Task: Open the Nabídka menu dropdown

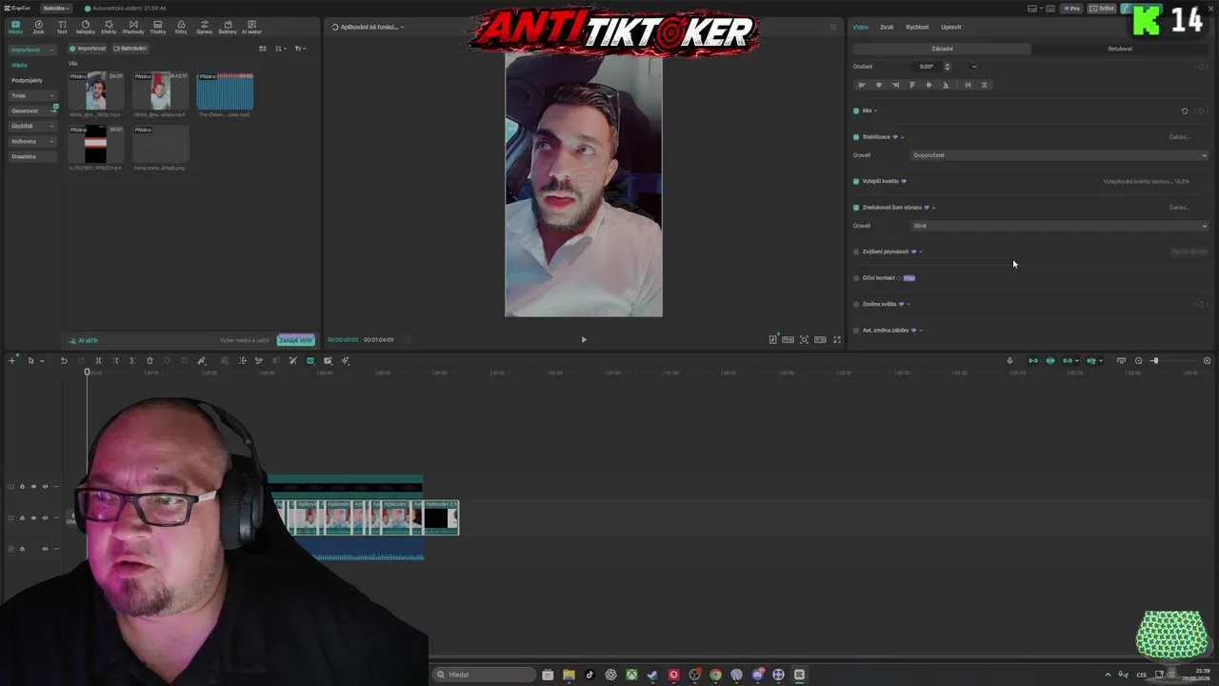Action: [x=56, y=9]
